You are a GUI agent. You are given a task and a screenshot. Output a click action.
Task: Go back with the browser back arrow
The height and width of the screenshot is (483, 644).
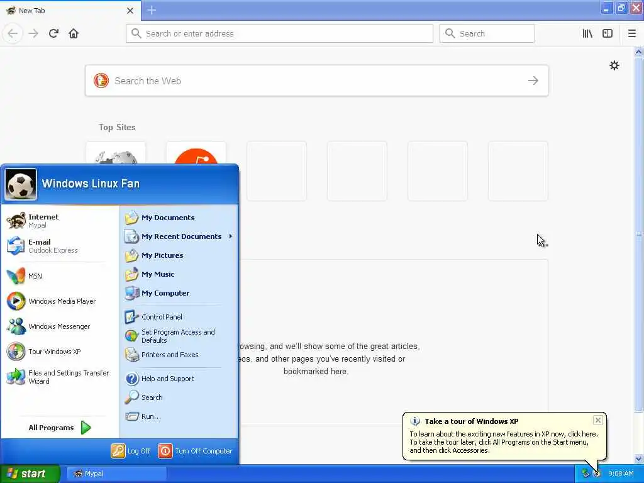[x=13, y=33]
